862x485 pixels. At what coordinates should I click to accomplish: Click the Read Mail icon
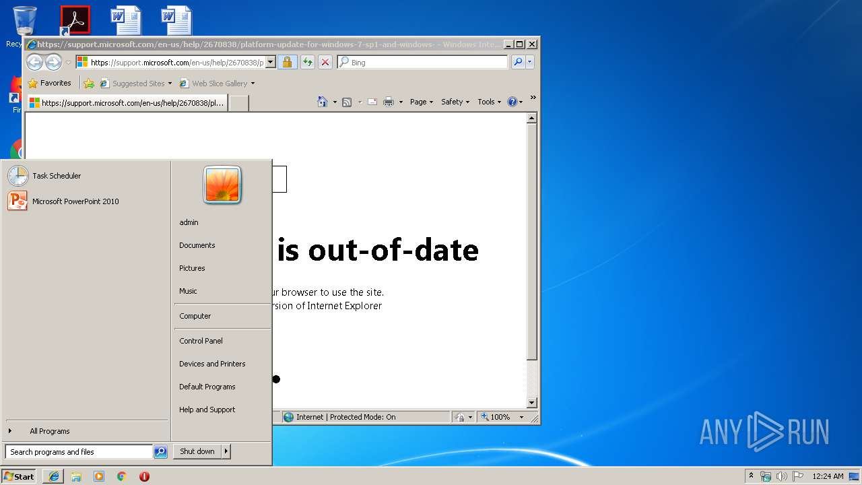372,102
